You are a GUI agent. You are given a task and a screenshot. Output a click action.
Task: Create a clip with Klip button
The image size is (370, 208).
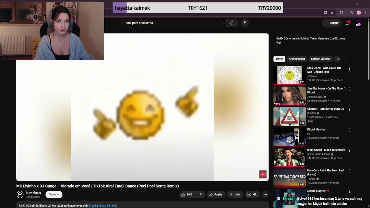(252, 195)
